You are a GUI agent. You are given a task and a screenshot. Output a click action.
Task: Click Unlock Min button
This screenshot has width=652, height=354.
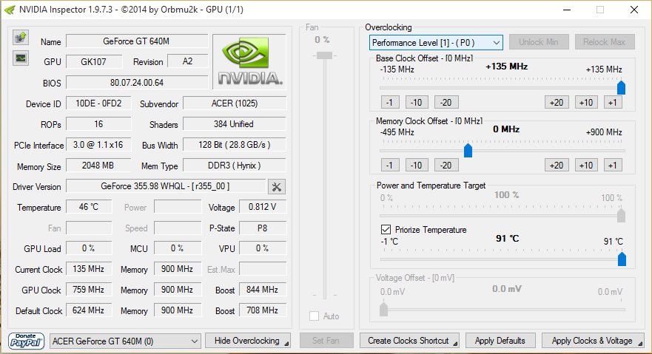[x=539, y=42]
